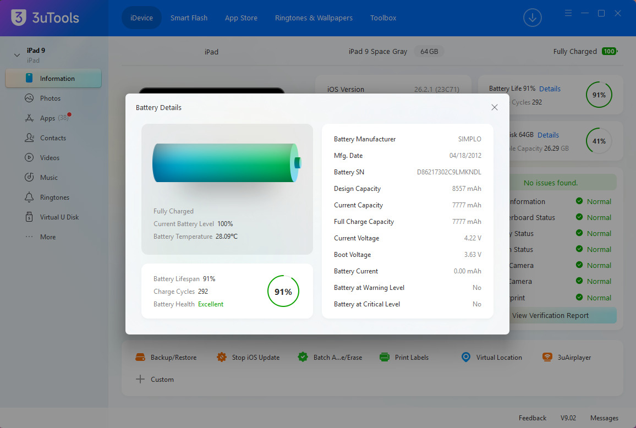Select Information in the sidebar
This screenshot has width=636, height=428.
pyautogui.click(x=53, y=78)
